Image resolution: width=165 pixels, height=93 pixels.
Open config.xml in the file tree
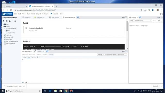point(10,37)
